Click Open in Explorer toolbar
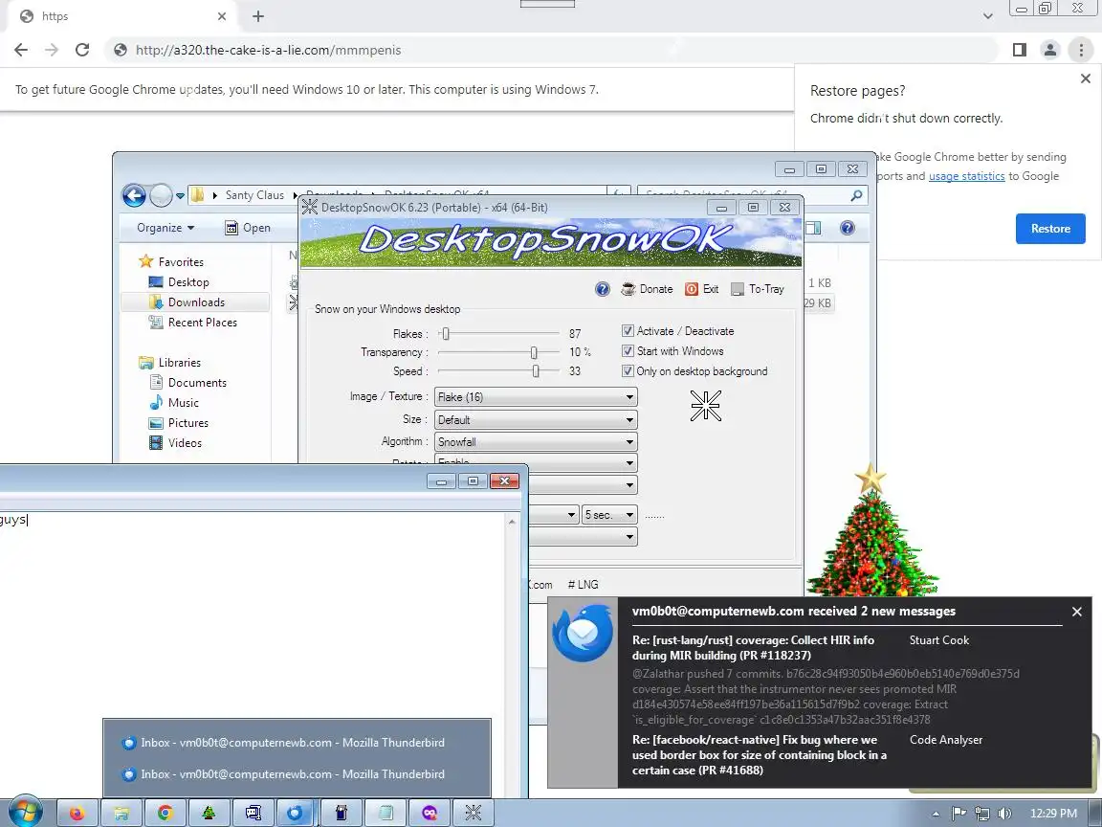This screenshot has height=827, width=1102. click(x=248, y=228)
